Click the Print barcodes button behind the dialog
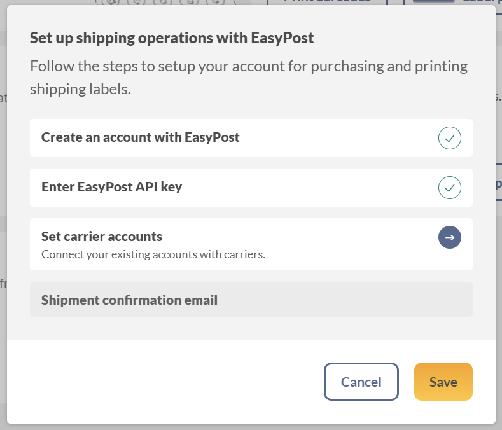Image resolution: width=502 pixels, height=430 pixels. pyautogui.click(x=327, y=3)
